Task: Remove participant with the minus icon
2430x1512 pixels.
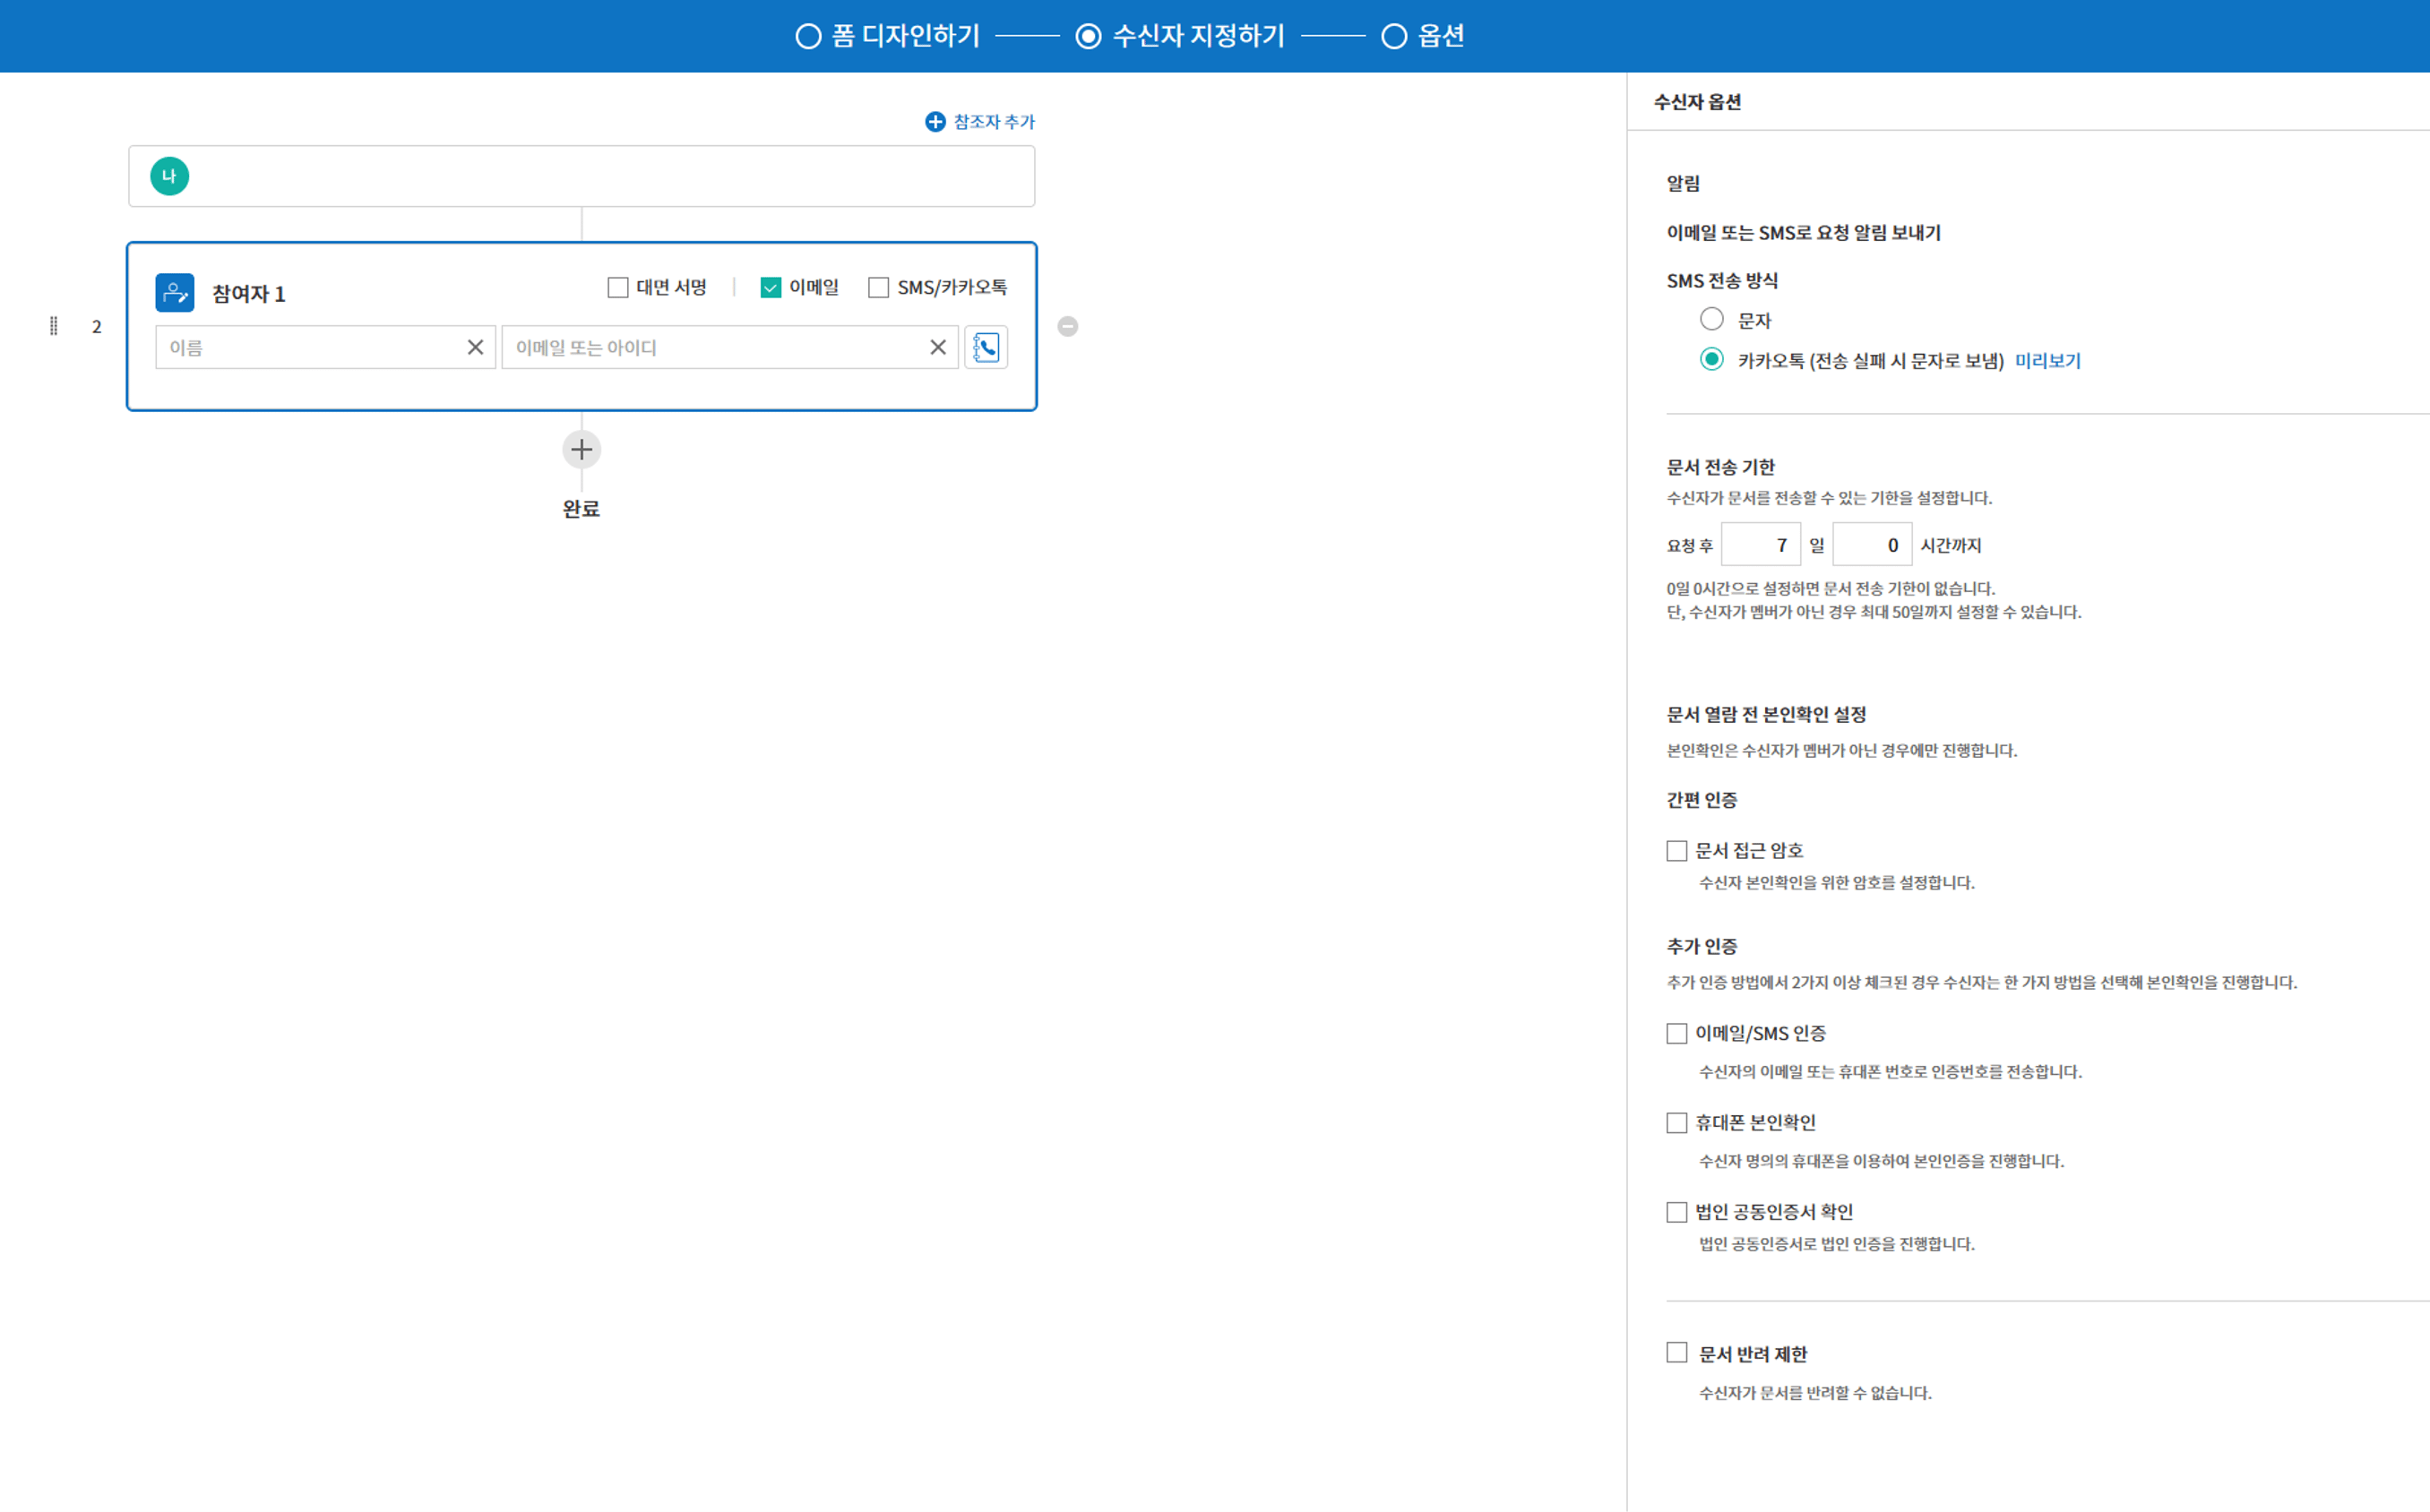Action: [x=1067, y=326]
